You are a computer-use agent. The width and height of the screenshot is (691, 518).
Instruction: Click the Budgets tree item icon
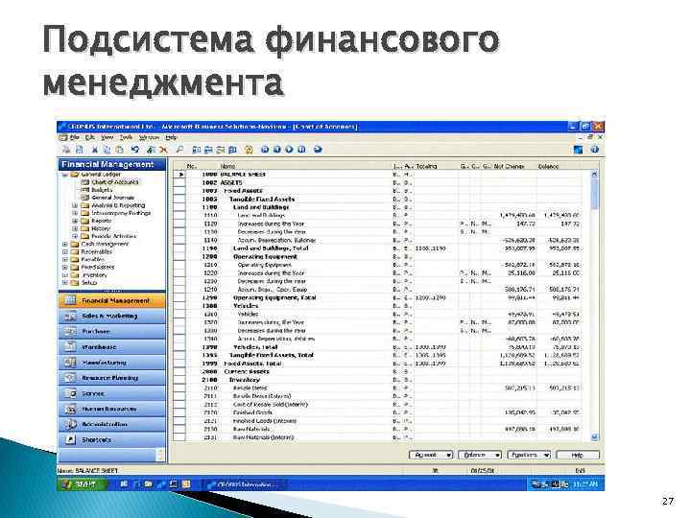(x=85, y=190)
